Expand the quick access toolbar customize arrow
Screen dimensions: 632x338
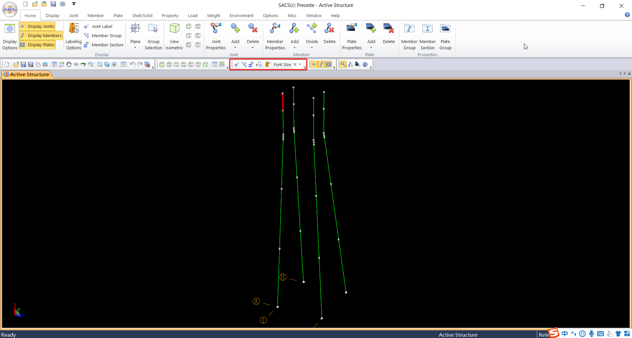[74, 4]
